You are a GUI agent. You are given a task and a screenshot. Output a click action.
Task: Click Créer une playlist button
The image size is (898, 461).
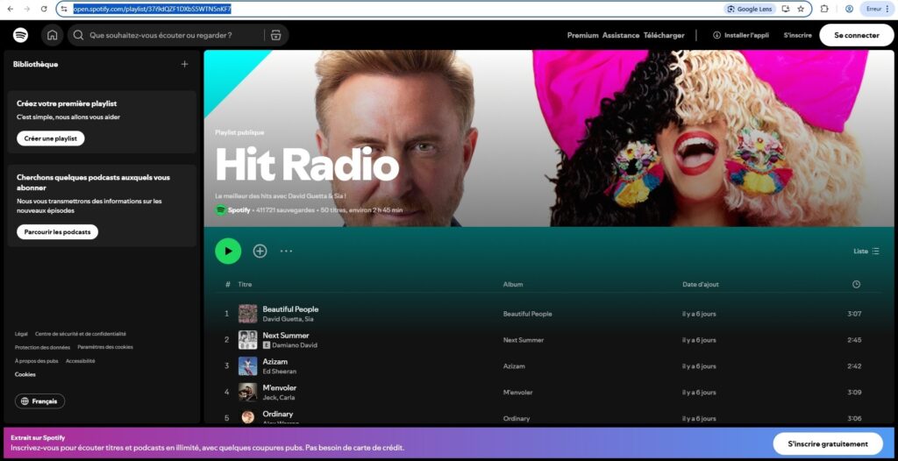click(x=50, y=138)
